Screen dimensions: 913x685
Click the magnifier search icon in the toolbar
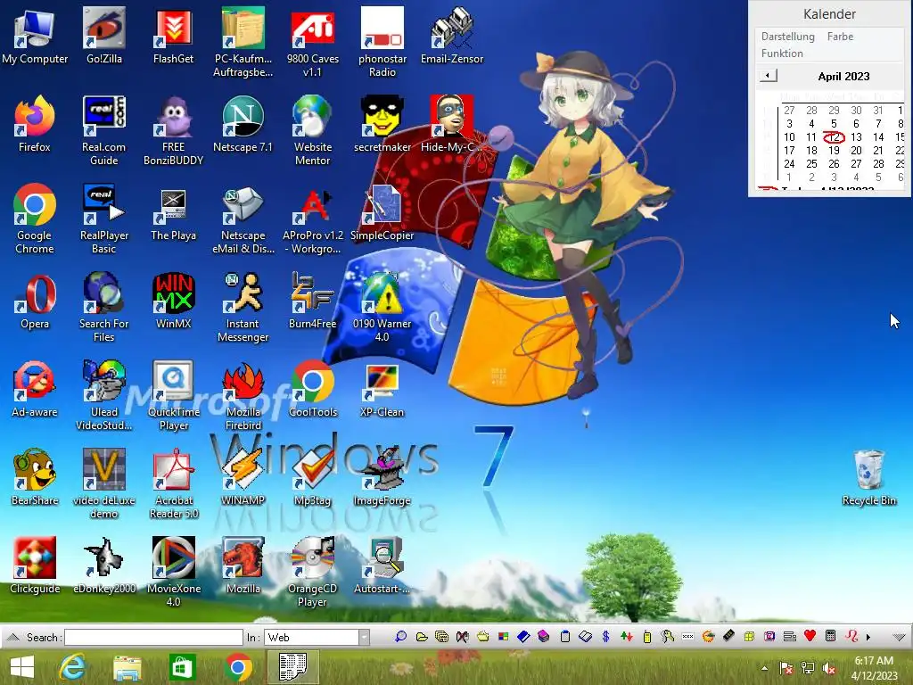click(400, 637)
